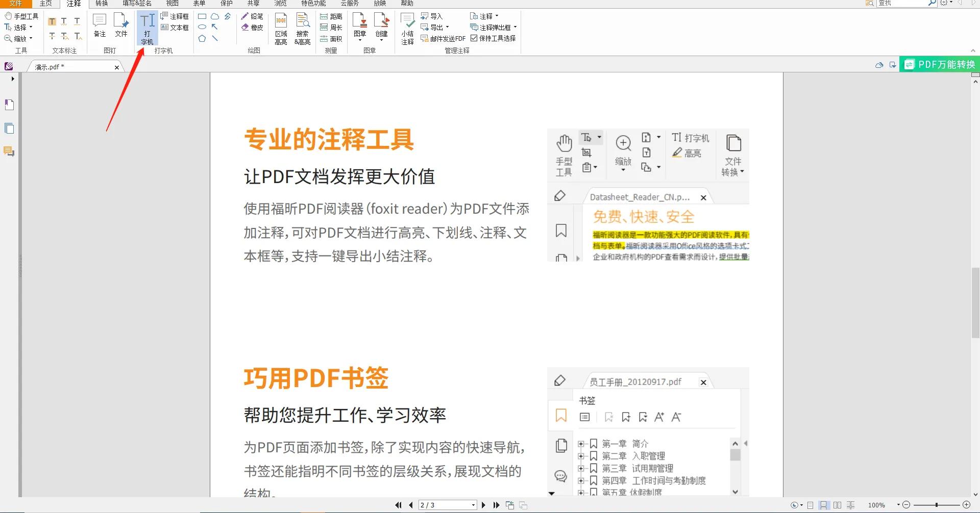Choose the rectangle drawing tool

click(202, 16)
